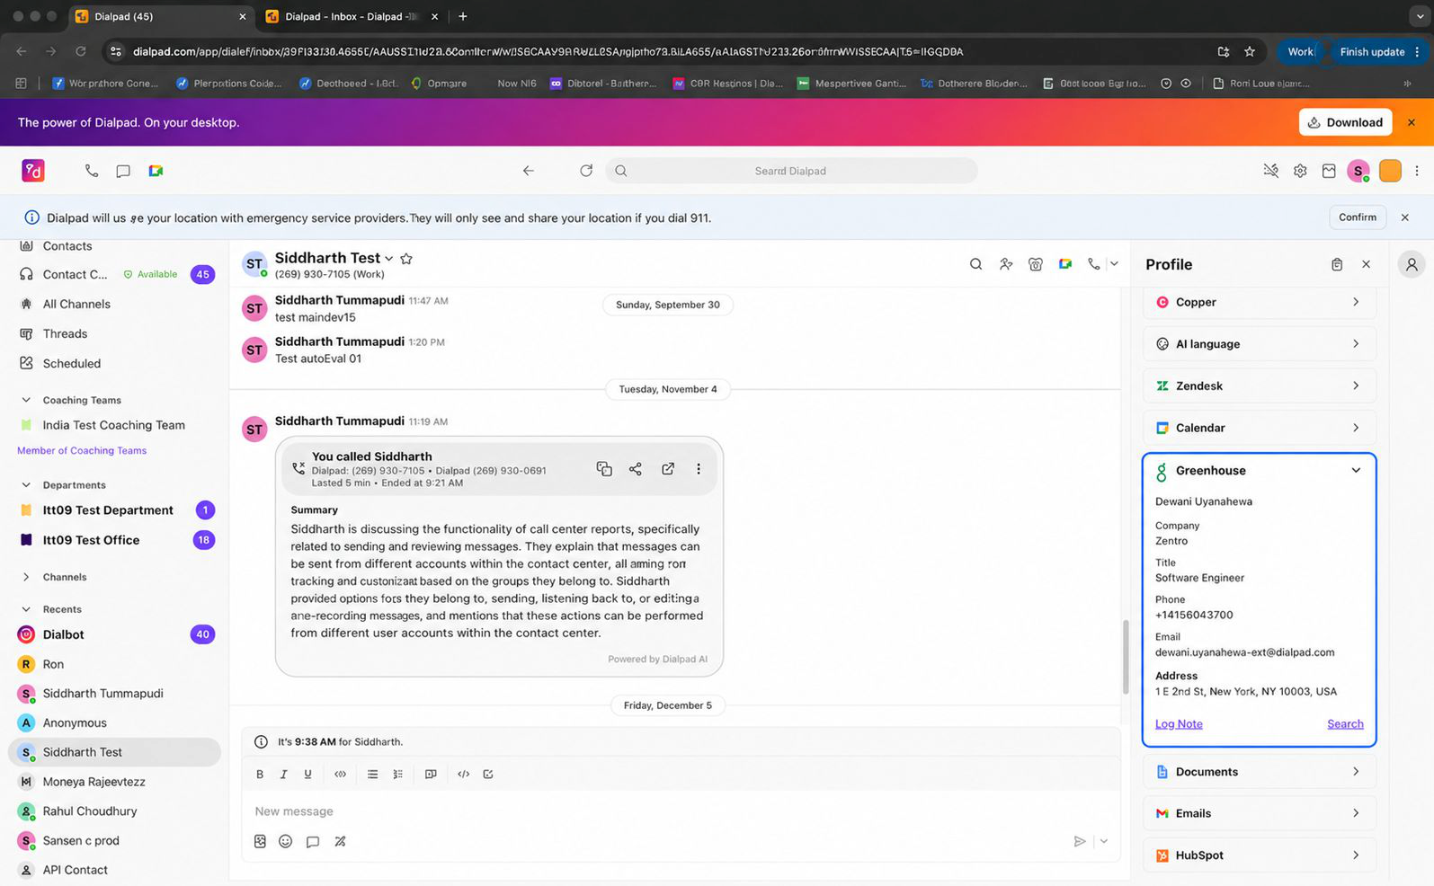Open Itt09 Test Department
The image size is (1434, 886).
(x=108, y=509)
